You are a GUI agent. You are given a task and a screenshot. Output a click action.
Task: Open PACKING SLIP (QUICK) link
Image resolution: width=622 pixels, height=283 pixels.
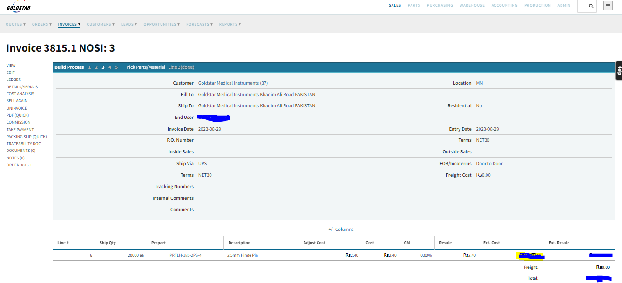click(27, 137)
